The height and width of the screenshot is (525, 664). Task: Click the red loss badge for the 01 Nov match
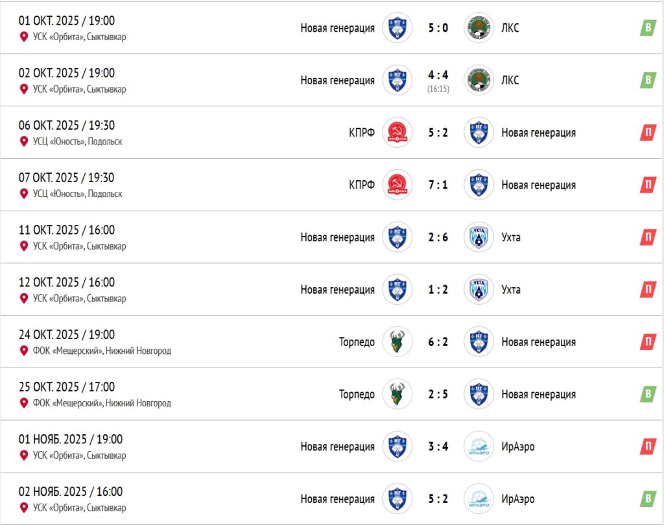point(648,447)
